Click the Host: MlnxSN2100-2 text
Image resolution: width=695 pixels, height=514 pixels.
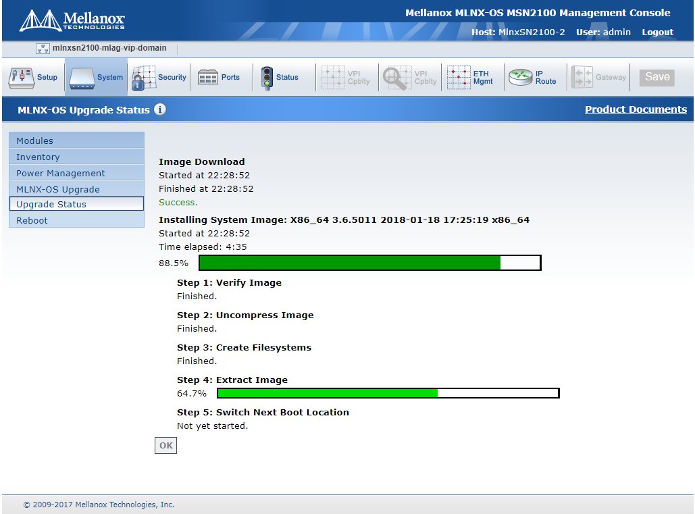[x=517, y=32]
